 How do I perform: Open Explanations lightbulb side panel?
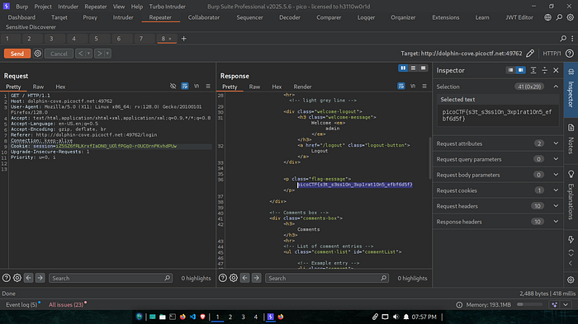coord(571,174)
